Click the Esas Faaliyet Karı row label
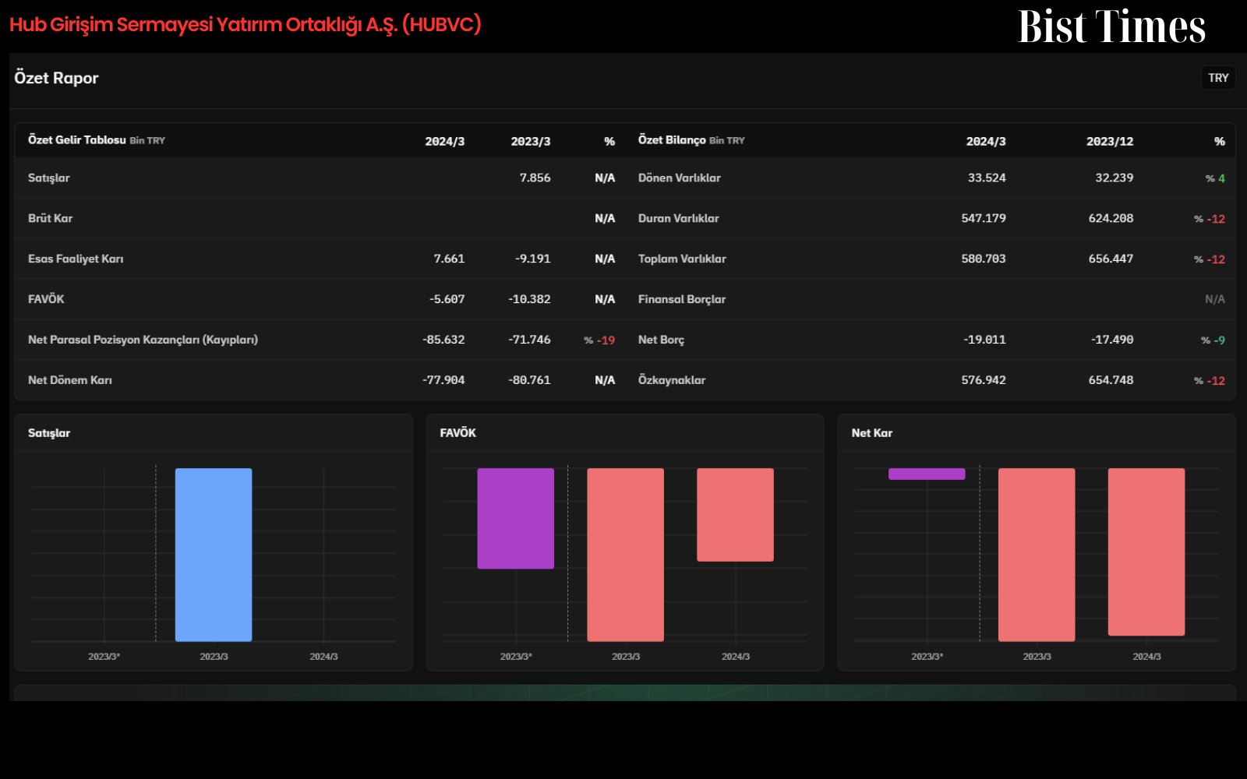This screenshot has width=1247, height=779. click(76, 259)
